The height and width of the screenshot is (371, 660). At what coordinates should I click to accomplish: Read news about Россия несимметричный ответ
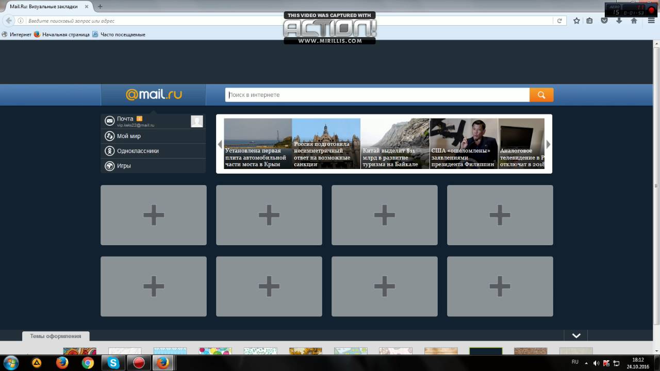point(326,144)
